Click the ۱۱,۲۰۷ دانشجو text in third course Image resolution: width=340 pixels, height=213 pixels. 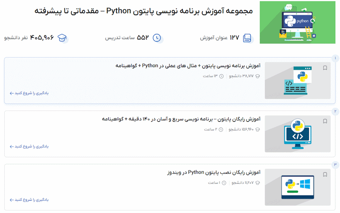pos(243,183)
